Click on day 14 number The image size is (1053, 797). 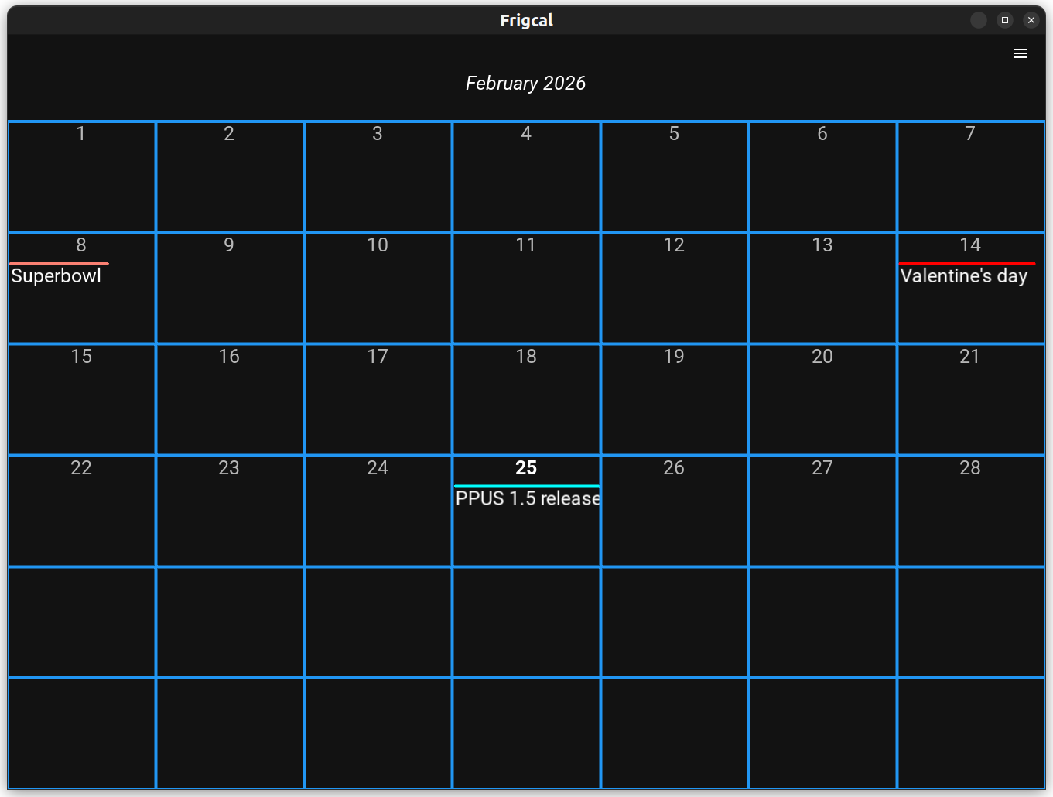[x=970, y=245]
